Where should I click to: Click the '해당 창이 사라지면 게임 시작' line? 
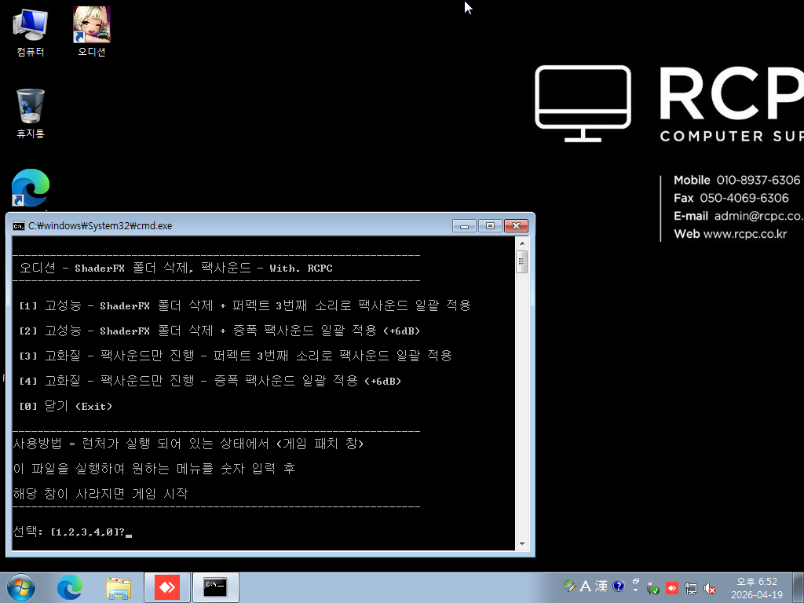[x=100, y=494]
